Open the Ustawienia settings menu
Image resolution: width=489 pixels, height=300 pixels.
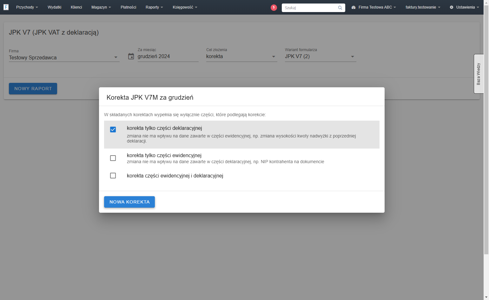[x=465, y=7]
